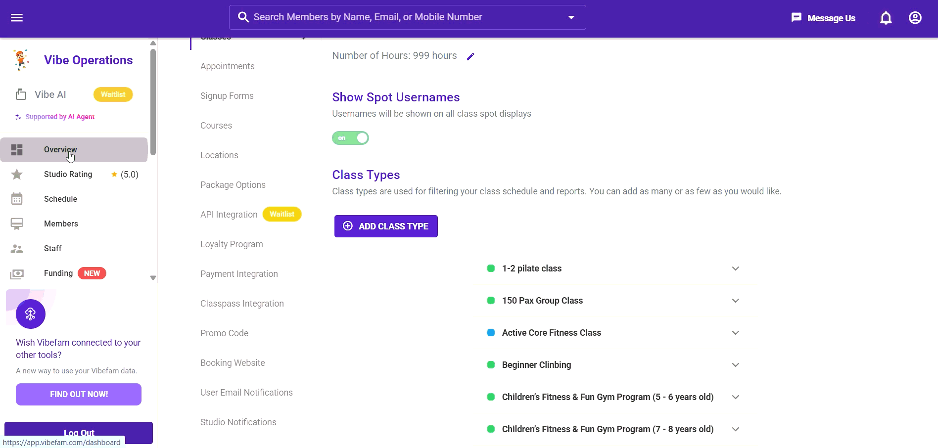Open Appointments settings section
Screen dimensions: 938x448
tap(227, 66)
